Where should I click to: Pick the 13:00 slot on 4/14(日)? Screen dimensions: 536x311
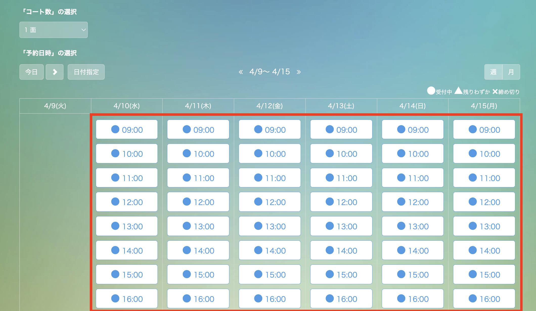[413, 226]
